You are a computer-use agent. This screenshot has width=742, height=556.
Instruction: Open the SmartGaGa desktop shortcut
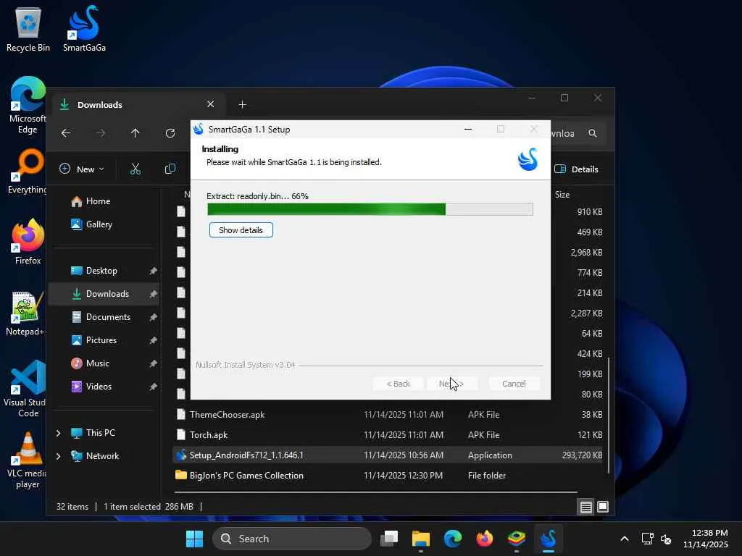point(84,28)
